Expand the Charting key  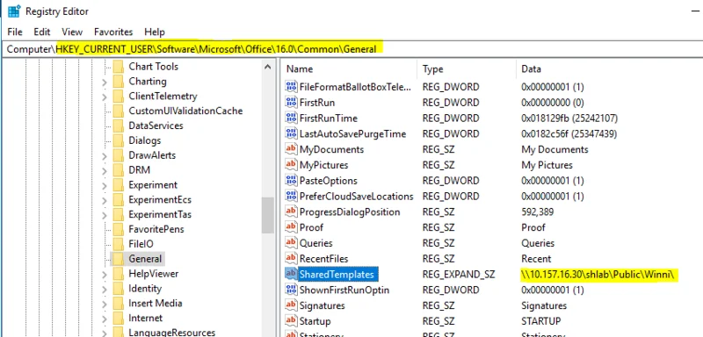(105, 82)
